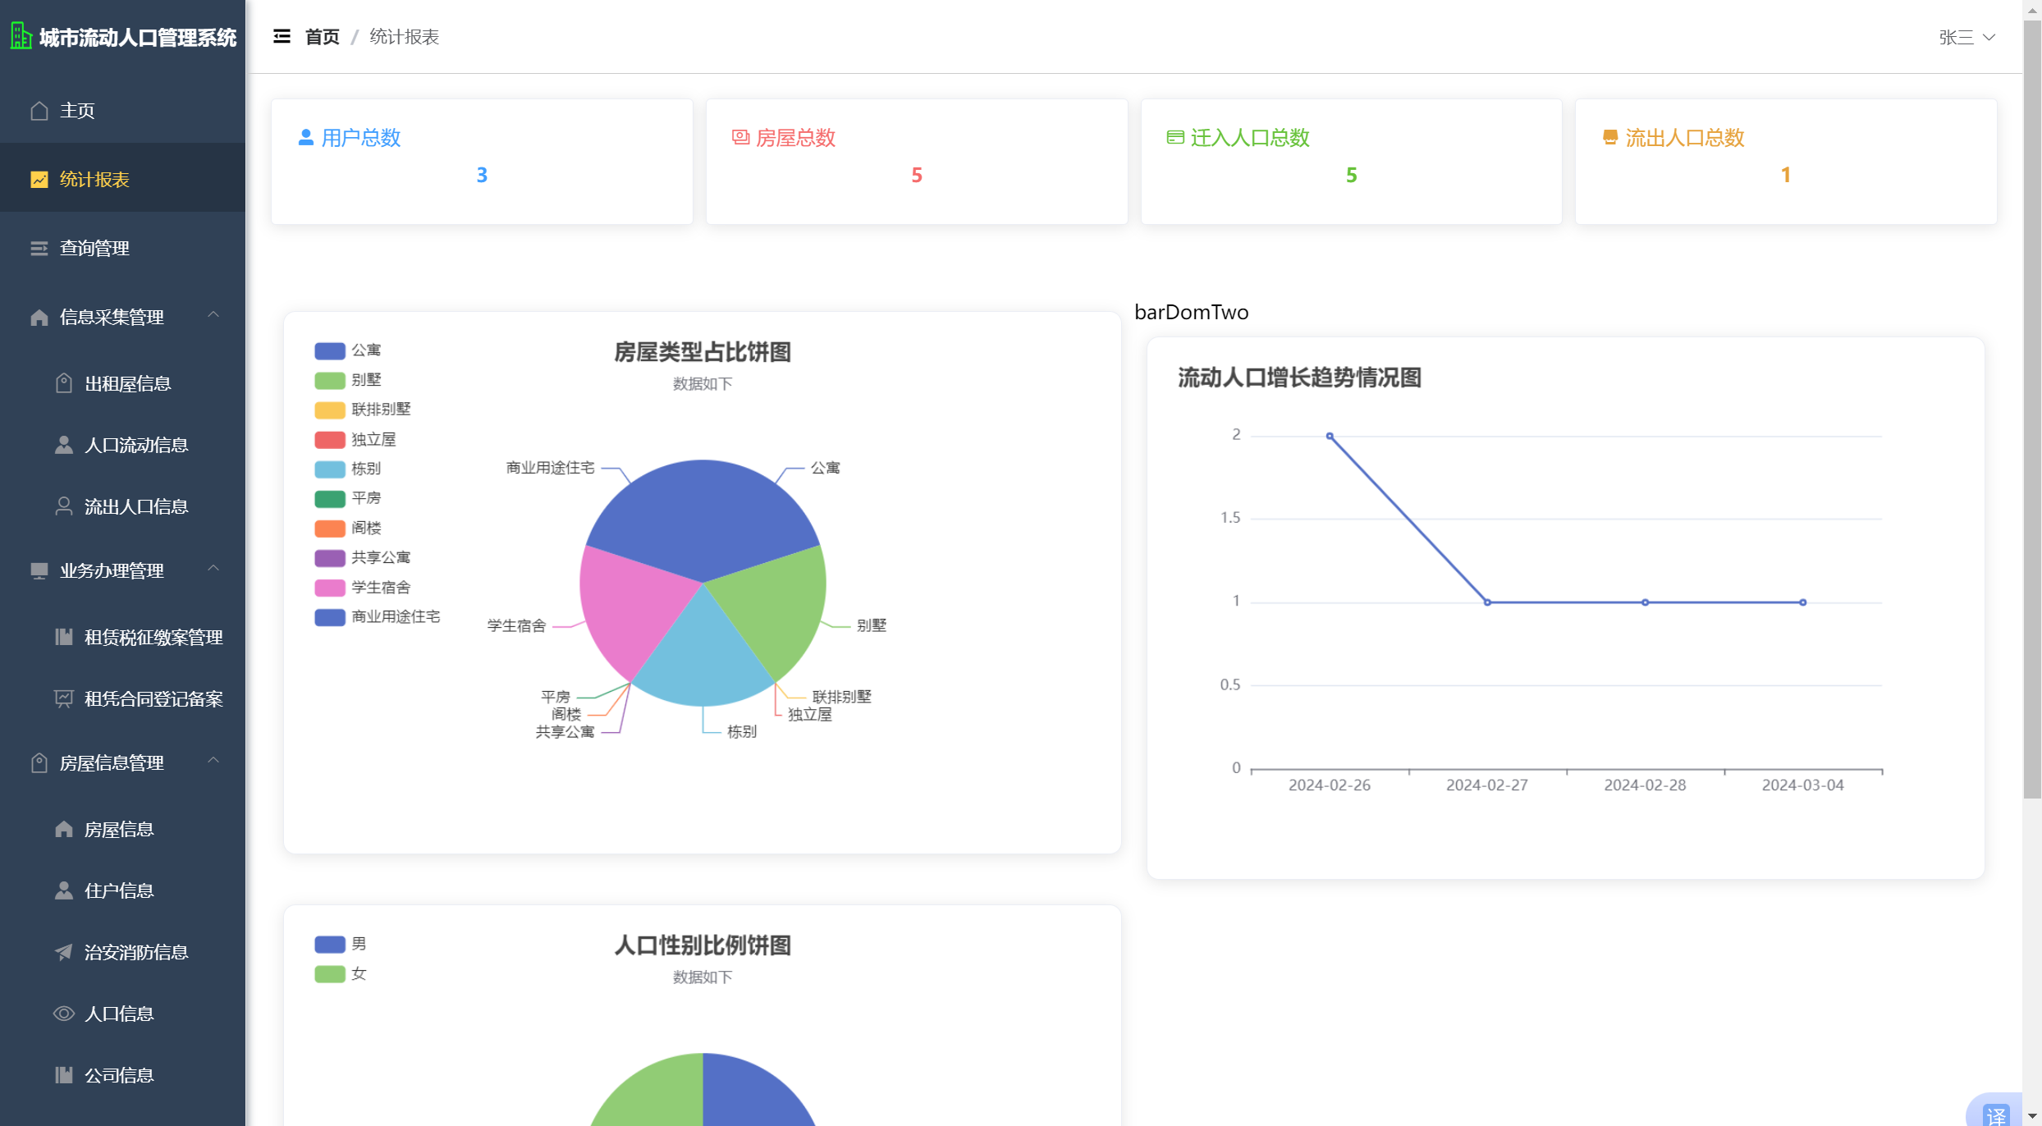The height and width of the screenshot is (1126, 2042).
Task: Click the book icon beside 租赁税征缴案管理
Action: 64,637
